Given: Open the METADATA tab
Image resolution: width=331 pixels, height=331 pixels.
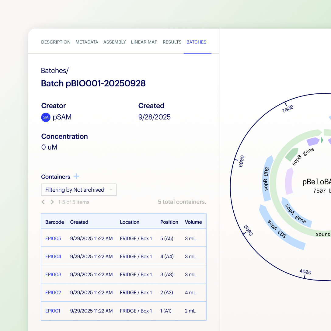Looking at the screenshot, I should click(87, 42).
